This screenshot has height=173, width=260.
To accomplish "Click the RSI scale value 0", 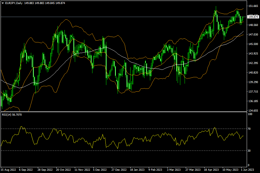I will [x=248, y=165].
